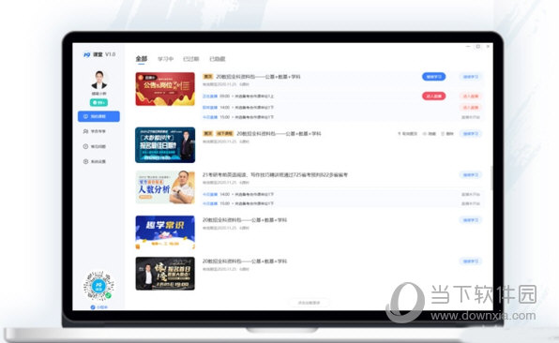Click light blue 继续学习 at the first course's right edge

click(471, 77)
